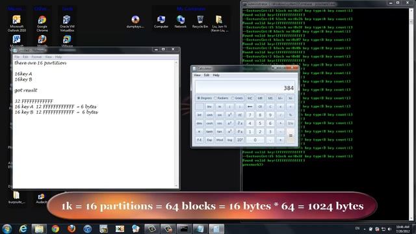Select the VMware desktop shortcut
The height and width of the screenshot is (234, 416).
click(x=67, y=41)
